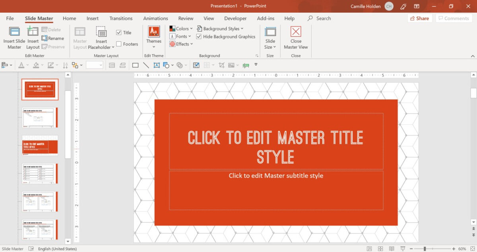Select the third slide layout thumbnail
The height and width of the screenshot is (252, 477).
tap(40, 146)
